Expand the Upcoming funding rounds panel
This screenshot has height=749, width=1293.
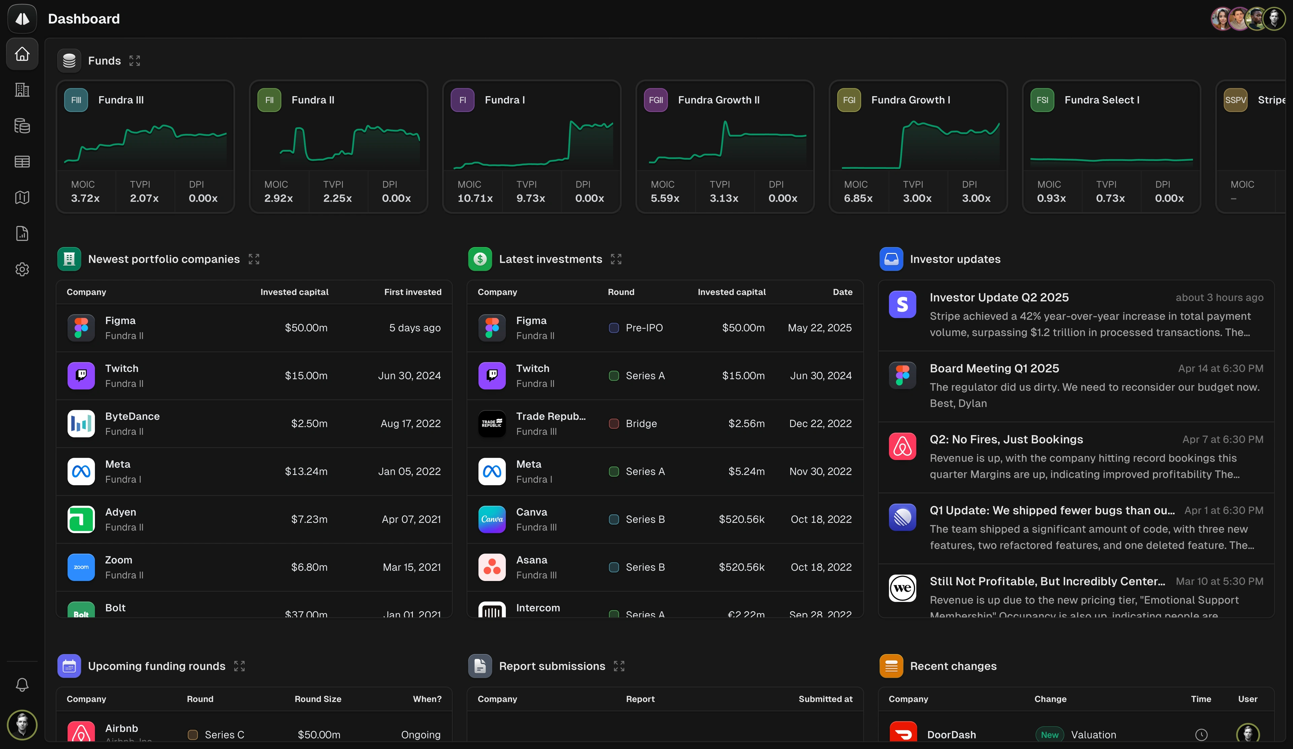(239, 666)
